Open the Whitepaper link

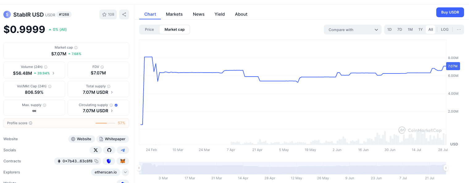tap(113, 139)
